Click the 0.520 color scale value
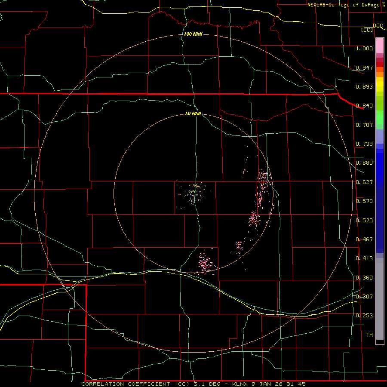This screenshot has height=387, width=387. tap(364, 221)
